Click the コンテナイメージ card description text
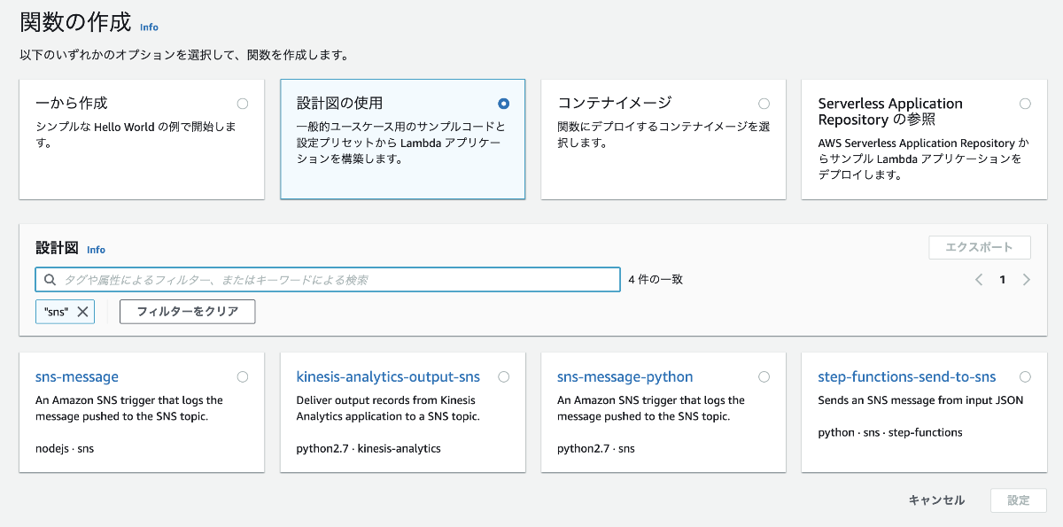The image size is (1063, 527). 663,135
